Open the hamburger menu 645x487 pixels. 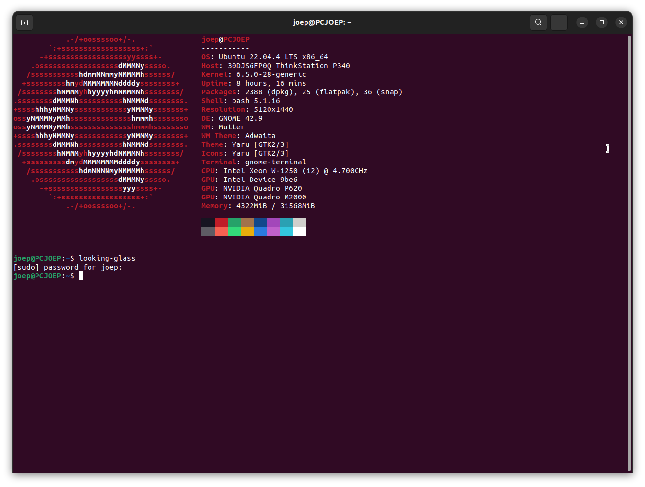click(559, 22)
